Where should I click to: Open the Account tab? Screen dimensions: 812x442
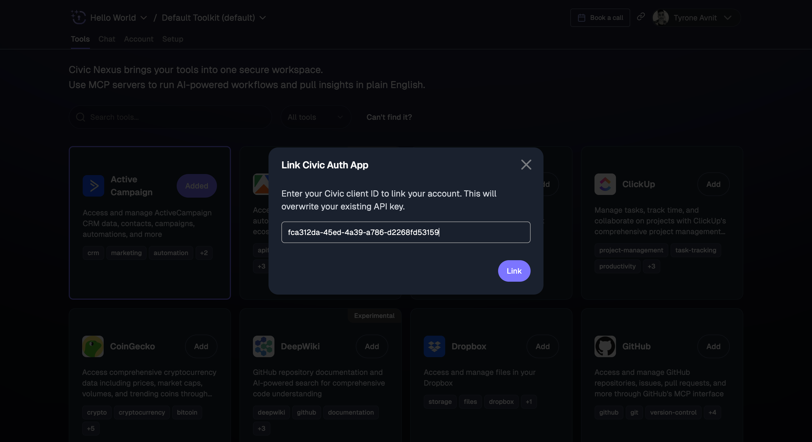point(139,39)
